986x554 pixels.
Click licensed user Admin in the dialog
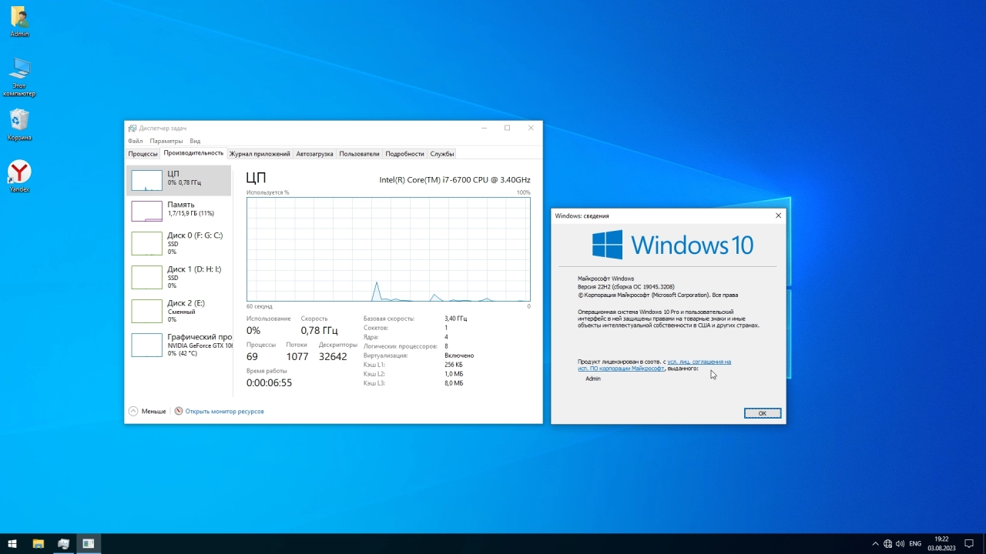pos(593,379)
